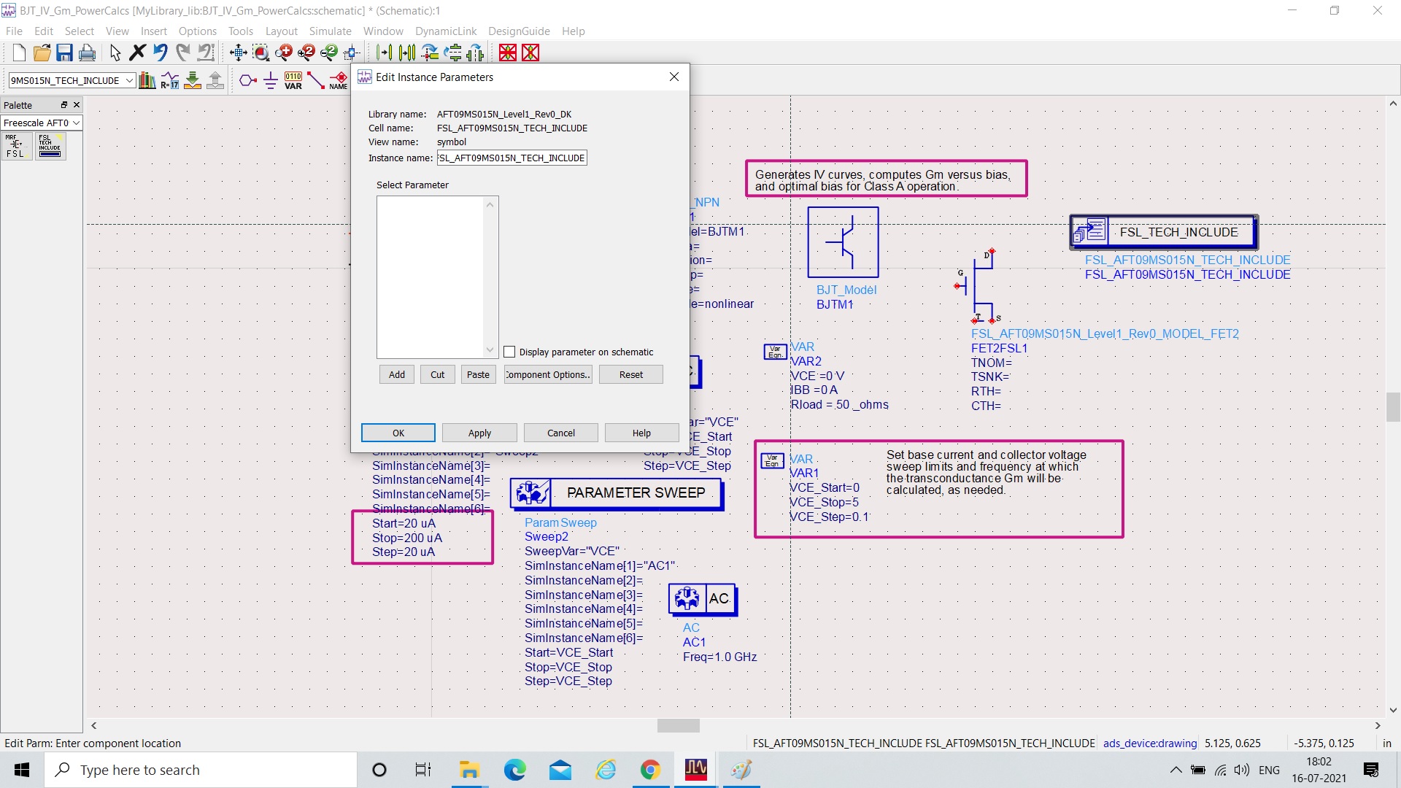
Task: Show hidden system tray icons
Action: (1176, 770)
